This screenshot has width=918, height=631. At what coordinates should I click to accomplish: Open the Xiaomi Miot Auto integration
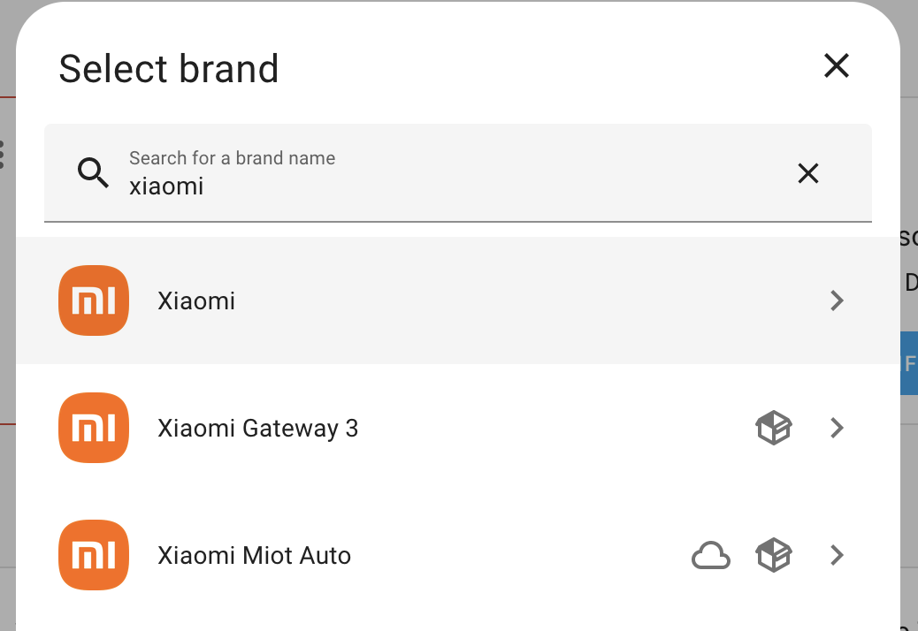(x=354, y=555)
